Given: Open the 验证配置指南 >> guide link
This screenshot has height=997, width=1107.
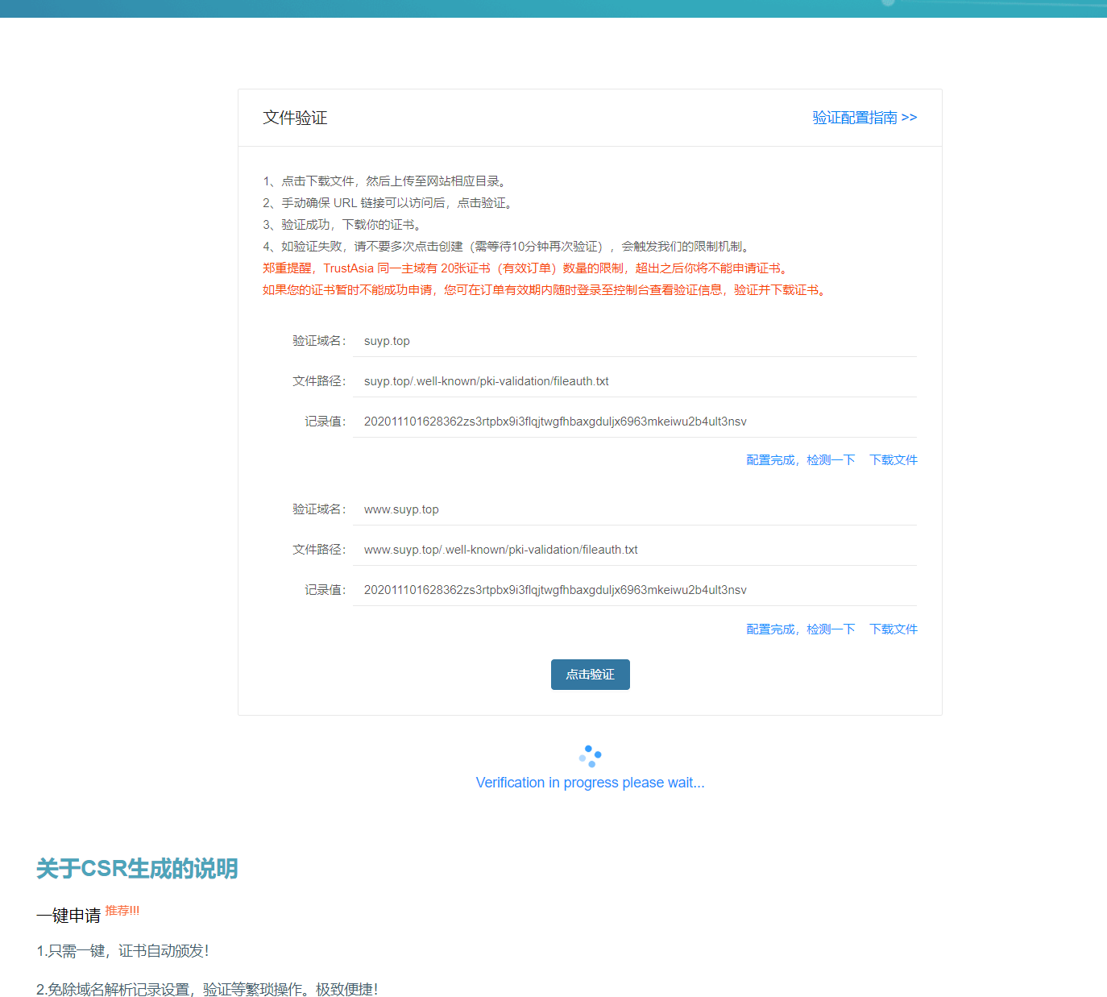Looking at the screenshot, I should [x=864, y=118].
